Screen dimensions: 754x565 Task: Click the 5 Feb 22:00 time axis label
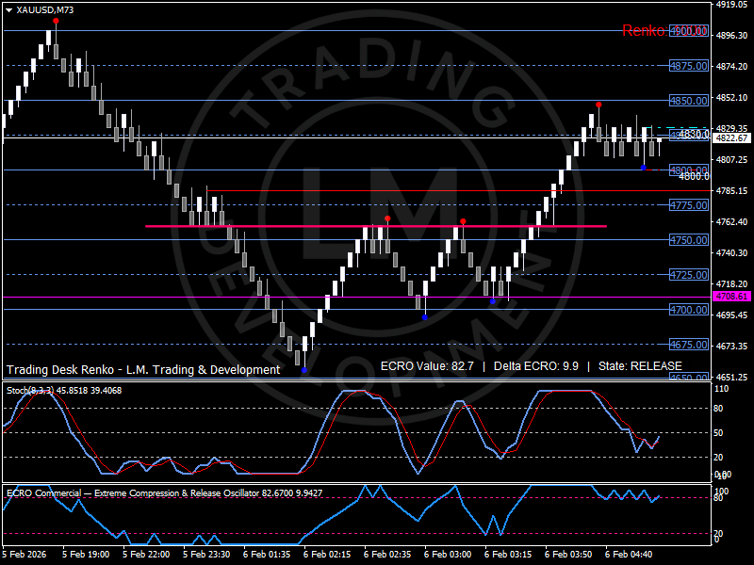pyautogui.click(x=146, y=554)
